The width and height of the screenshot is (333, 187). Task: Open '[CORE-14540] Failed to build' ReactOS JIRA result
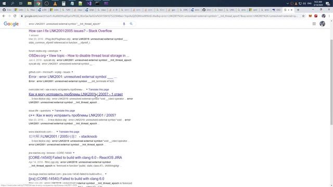[x=75, y=157]
